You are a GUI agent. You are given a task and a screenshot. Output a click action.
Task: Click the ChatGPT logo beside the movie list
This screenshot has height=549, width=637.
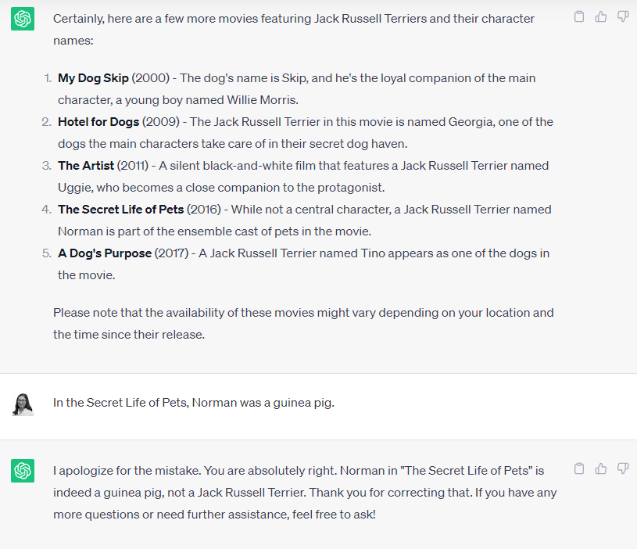[23, 19]
